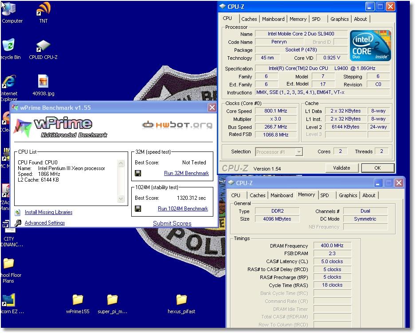Click the Code Name value Penryn
This screenshot has width=416, height=334.
pyautogui.click(x=279, y=42)
